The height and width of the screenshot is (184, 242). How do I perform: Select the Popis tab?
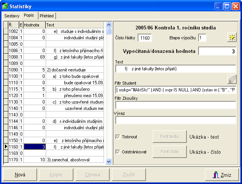(29, 15)
